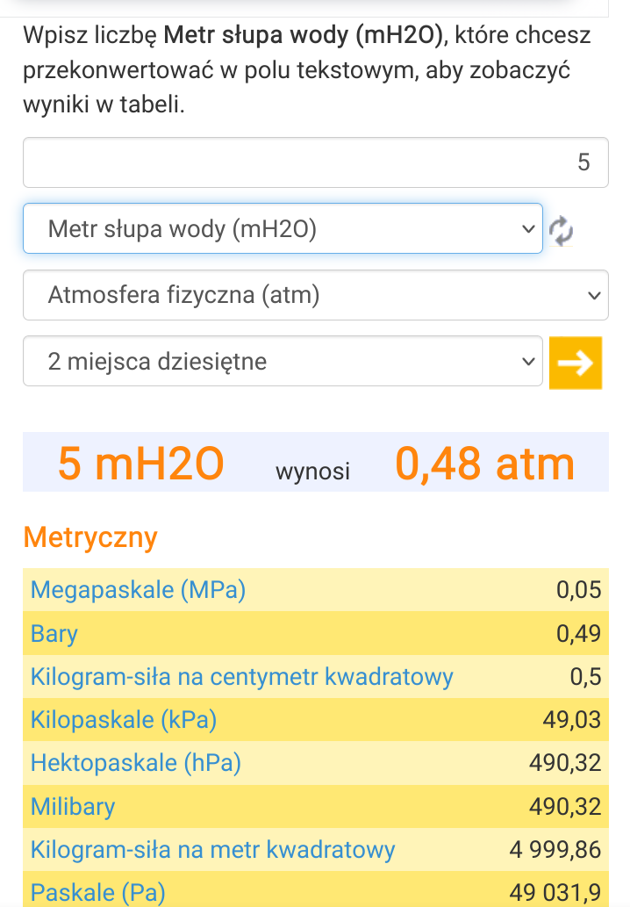The width and height of the screenshot is (630, 907).
Task: Follow the Paskale (Pa) link
Action: [x=98, y=893]
